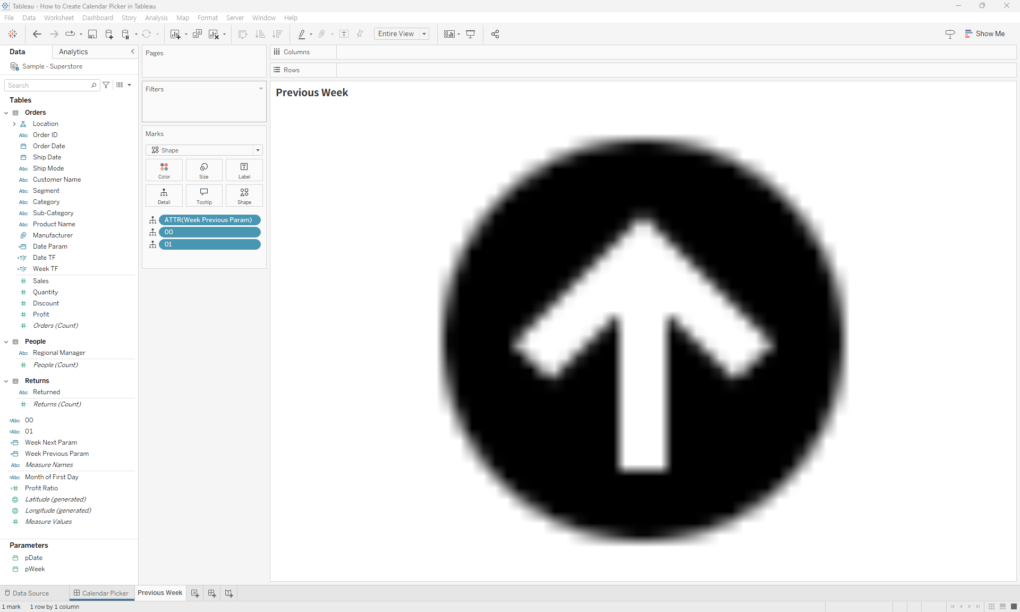Open the mark type dropdown showing Shape
Screen dimensions: 1020x612
(258, 150)
